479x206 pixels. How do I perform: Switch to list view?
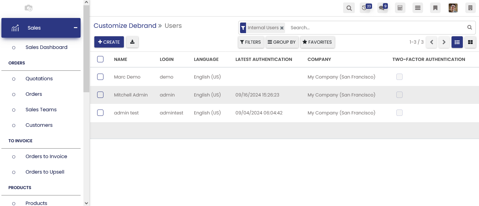(x=457, y=42)
